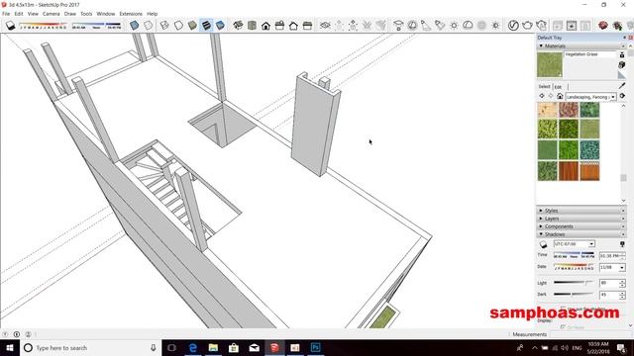Switch to the materials Edit tab
Viewport: 634px width, 356px height.
(558, 87)
